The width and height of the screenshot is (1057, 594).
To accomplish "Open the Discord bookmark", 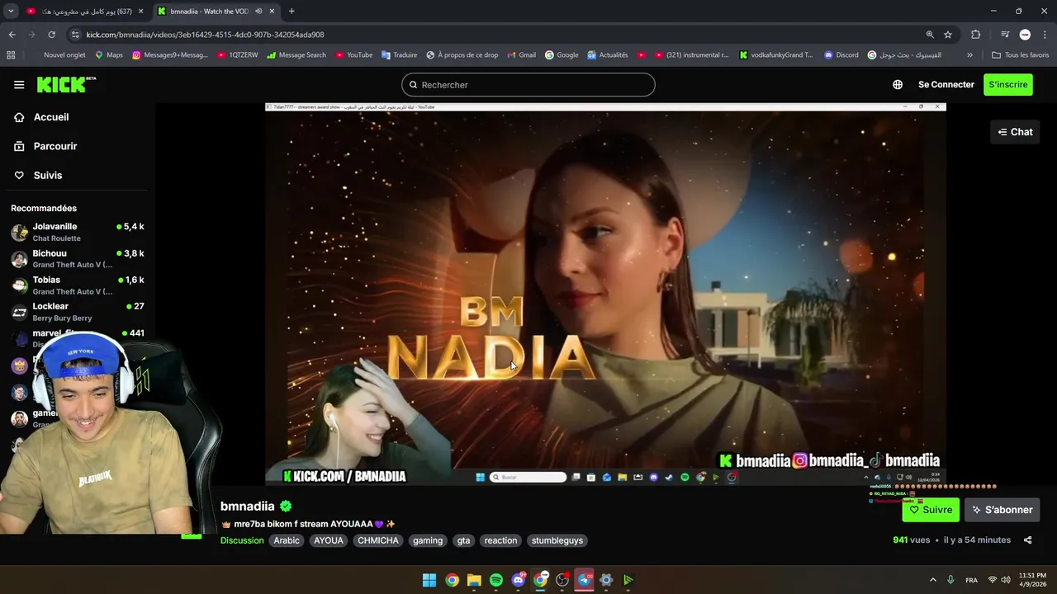I will 841,55.
